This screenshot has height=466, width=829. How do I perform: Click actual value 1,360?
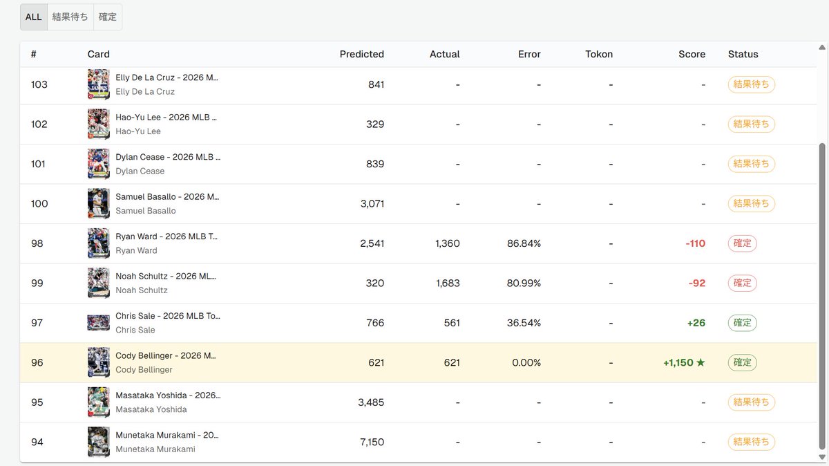(448, 243)
